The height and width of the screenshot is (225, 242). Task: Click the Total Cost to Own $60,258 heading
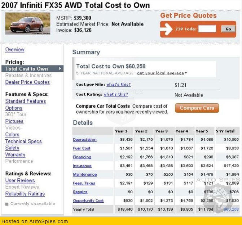click(x=111, y=66)
